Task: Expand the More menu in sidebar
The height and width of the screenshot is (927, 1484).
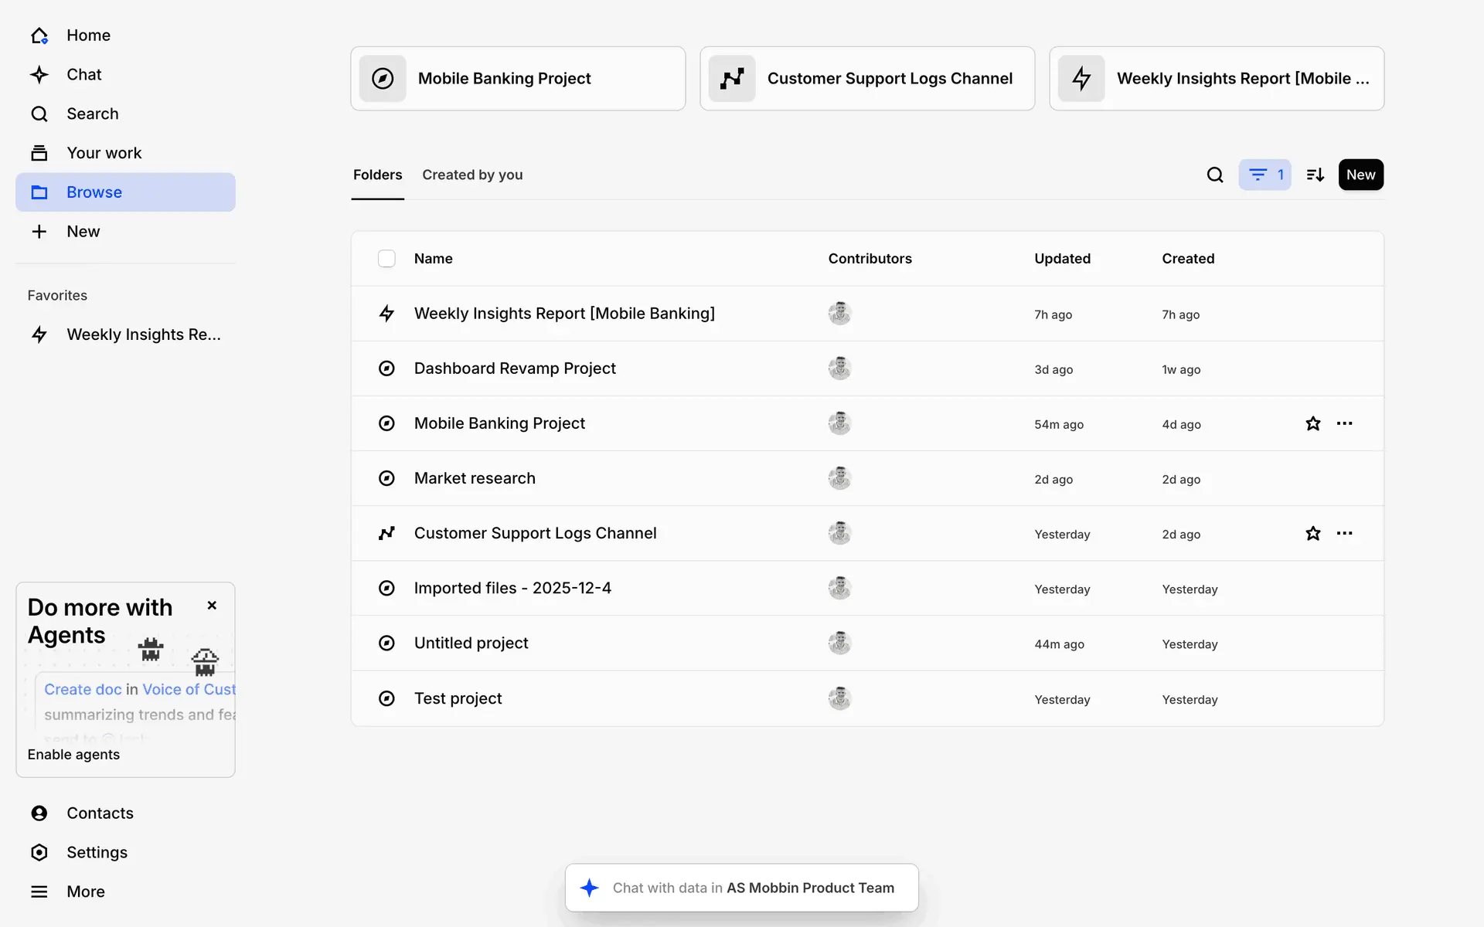Action: pos(85,891)
